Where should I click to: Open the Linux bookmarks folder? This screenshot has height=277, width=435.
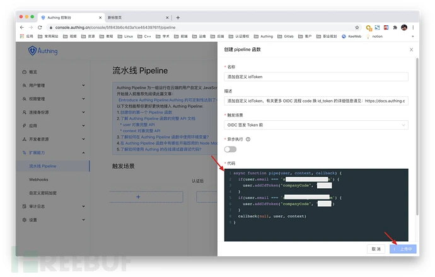pos(125,37)
